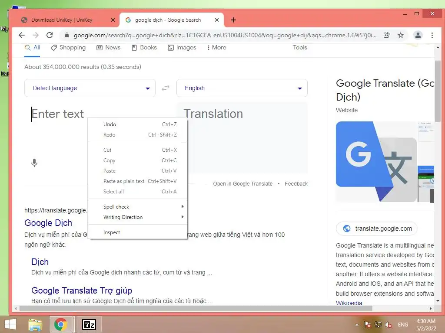The image size is (445, 333).
Task: Click the Feedback link
Action: (296, 184)
